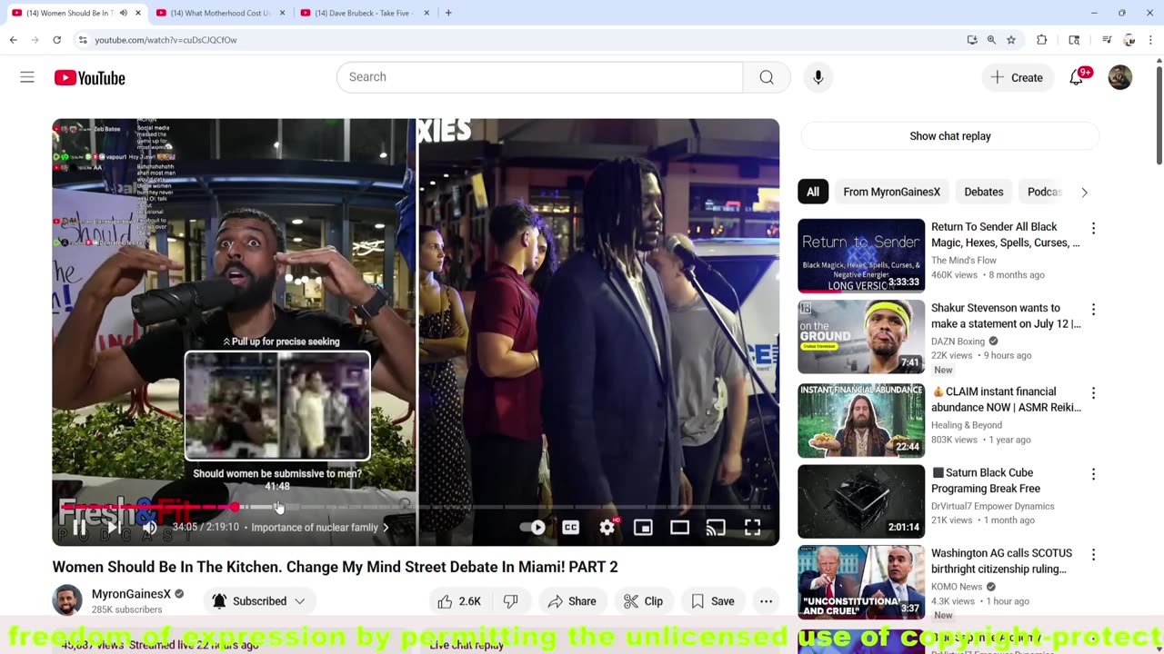Toggle the autoplay switch

tap(533, 527)
